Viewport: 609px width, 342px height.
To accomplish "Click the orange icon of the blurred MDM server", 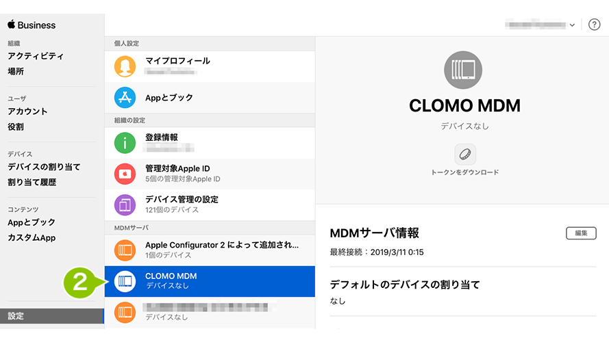I will (125, 312).
